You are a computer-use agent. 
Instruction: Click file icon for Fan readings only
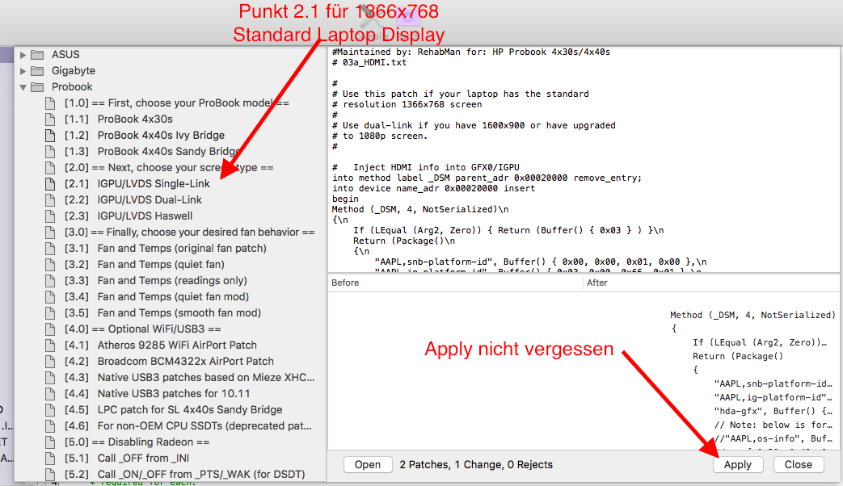coord(50,280)
